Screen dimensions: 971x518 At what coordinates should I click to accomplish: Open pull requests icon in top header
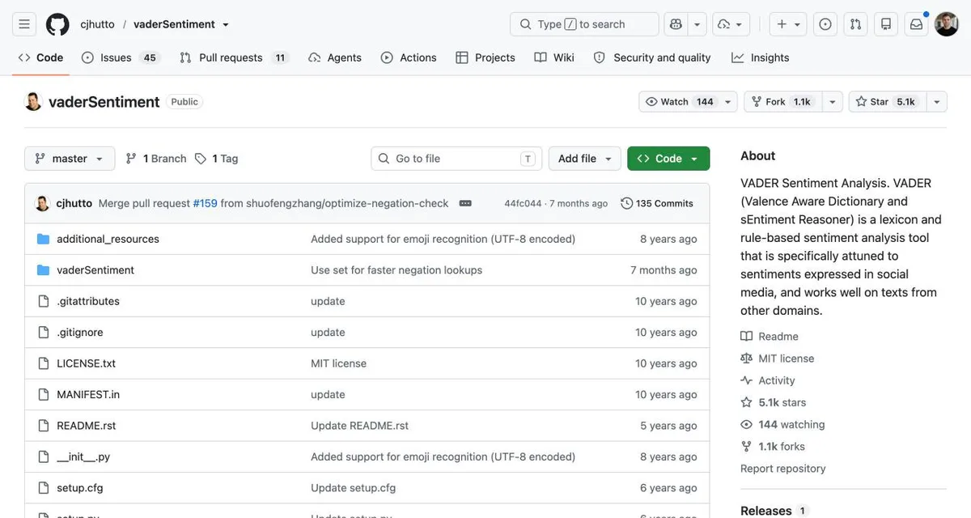(x=855, y=24)
